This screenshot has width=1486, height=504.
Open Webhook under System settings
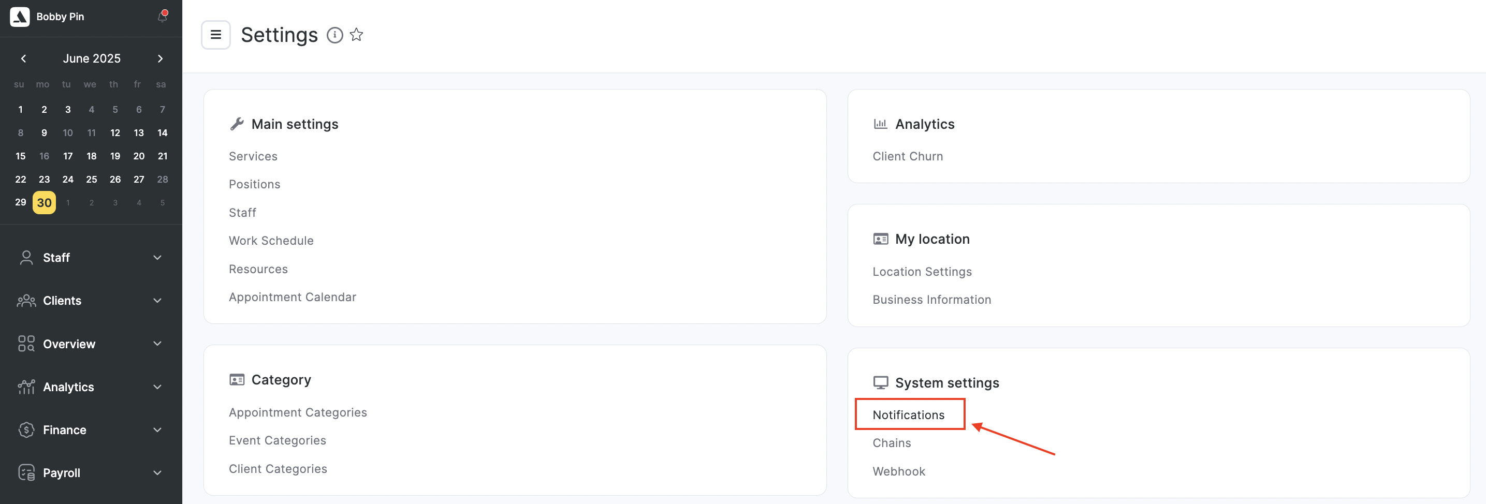[899, 471]
